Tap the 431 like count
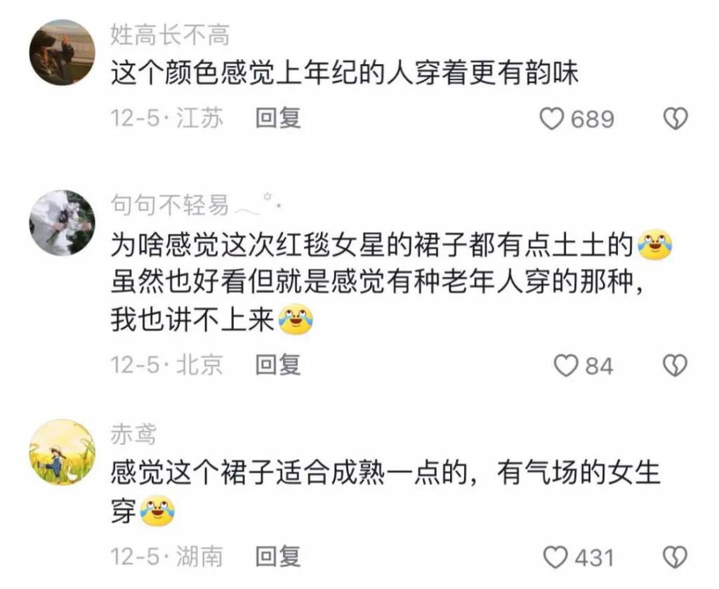This screenshot has height=589, width=719. click(594, 558)
